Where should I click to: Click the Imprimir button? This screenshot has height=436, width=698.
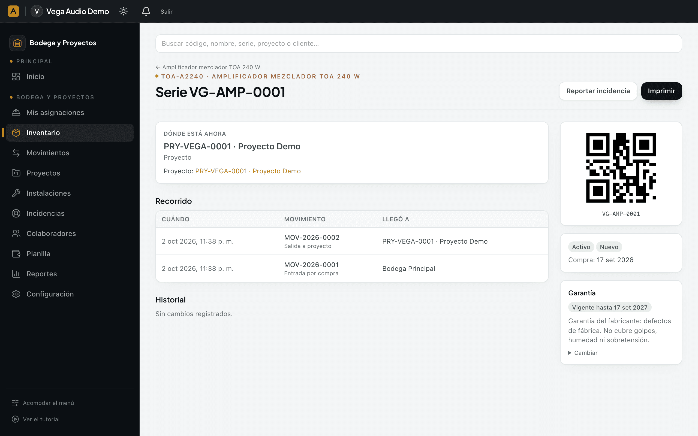(661, 91)
